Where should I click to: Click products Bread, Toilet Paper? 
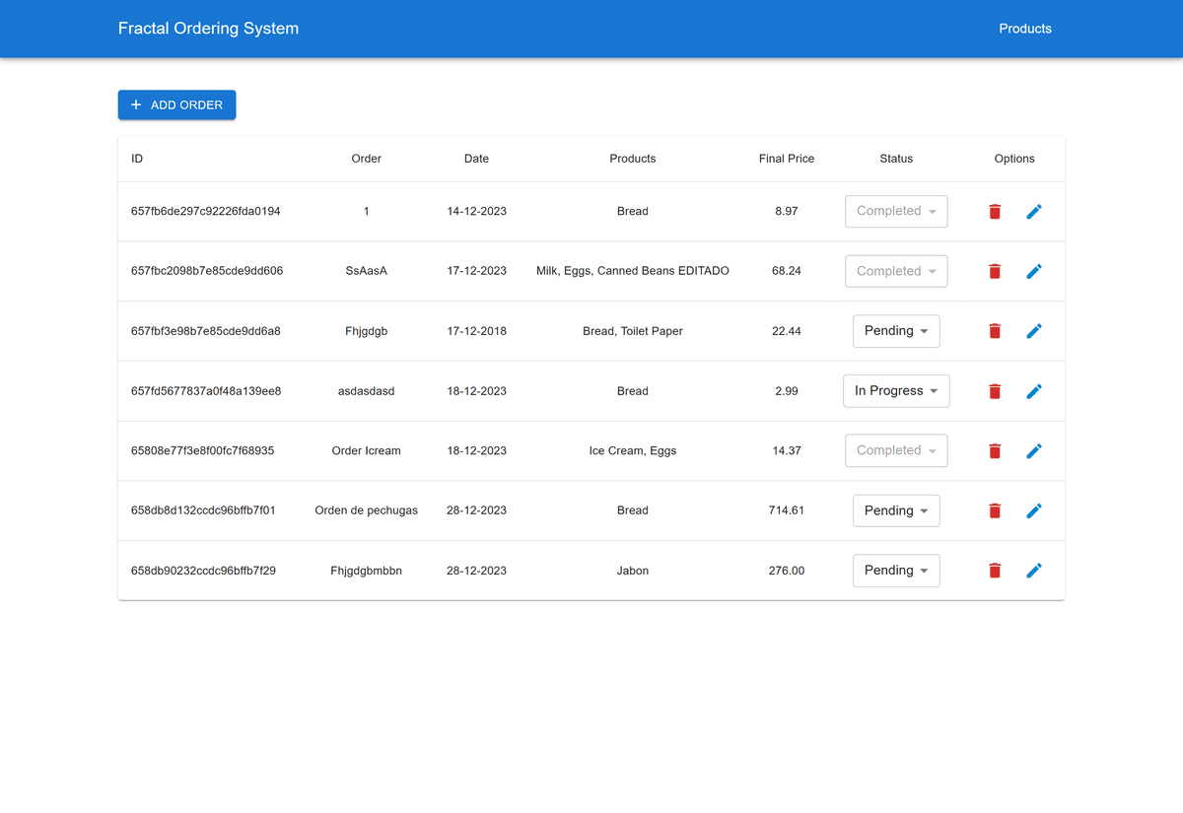[x=633, y=331]
